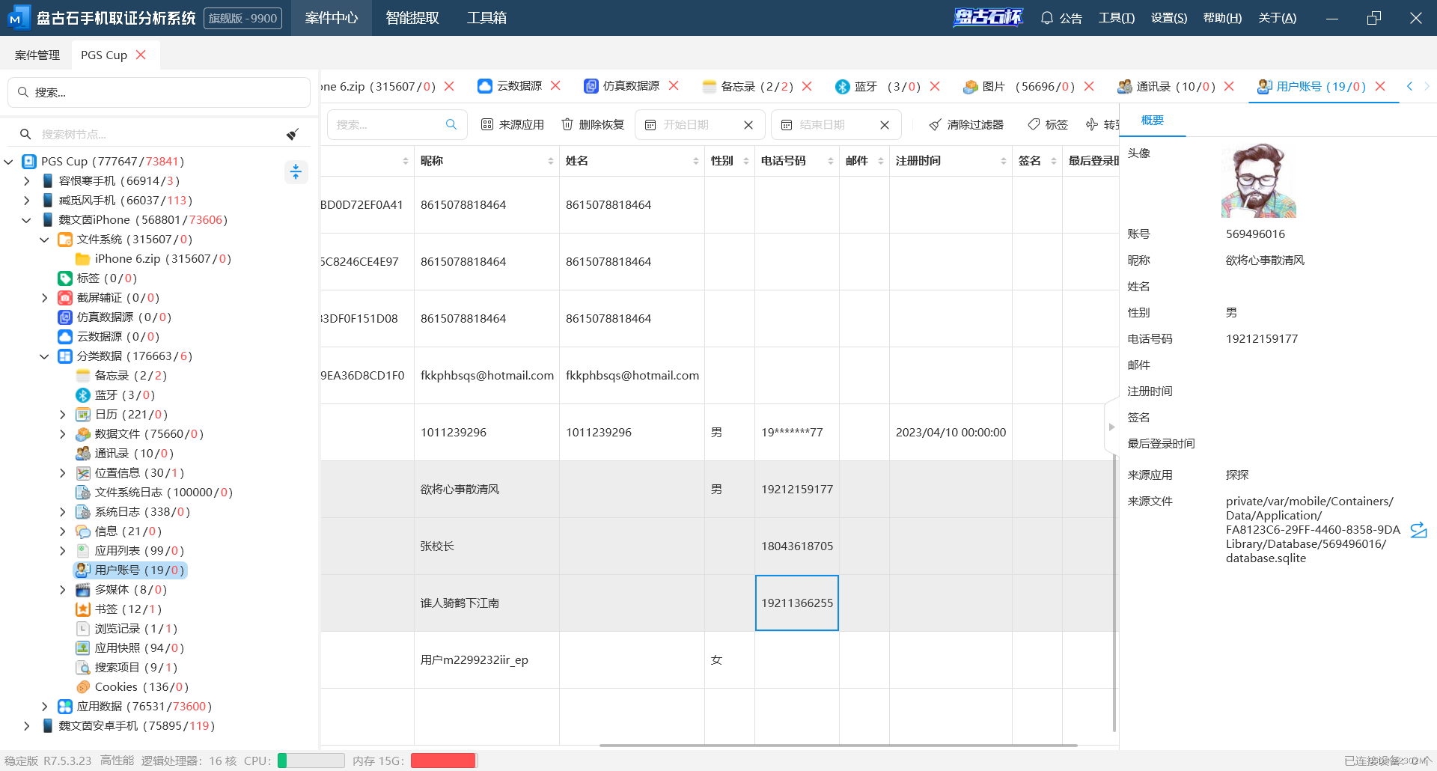Click the 盘古石杯 logo banner

[988, 17]
